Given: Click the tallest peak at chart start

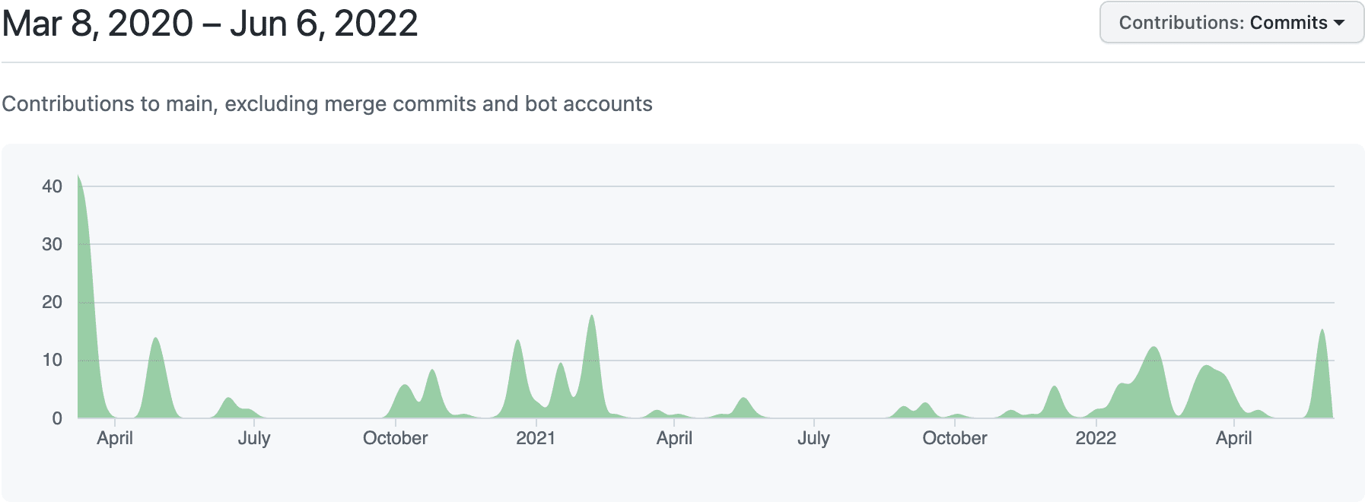Looking at the screenshot, I should click(81, 228).
